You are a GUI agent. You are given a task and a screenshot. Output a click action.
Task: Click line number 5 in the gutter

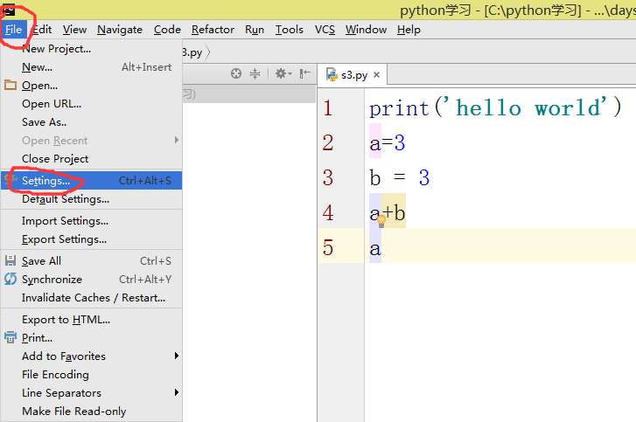pyautogui.click(x=328, y=247)
